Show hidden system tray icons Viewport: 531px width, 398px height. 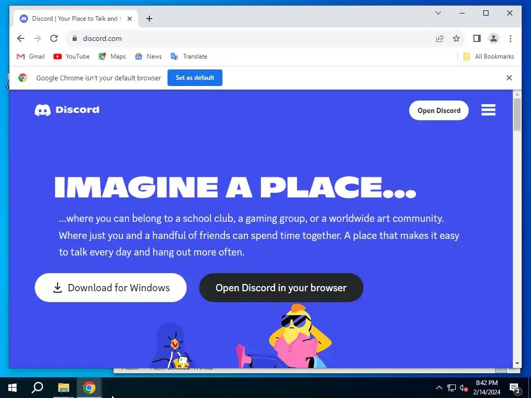(x=439, y=388)
